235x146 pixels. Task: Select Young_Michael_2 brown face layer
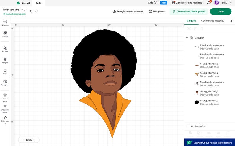pos(210,93)
